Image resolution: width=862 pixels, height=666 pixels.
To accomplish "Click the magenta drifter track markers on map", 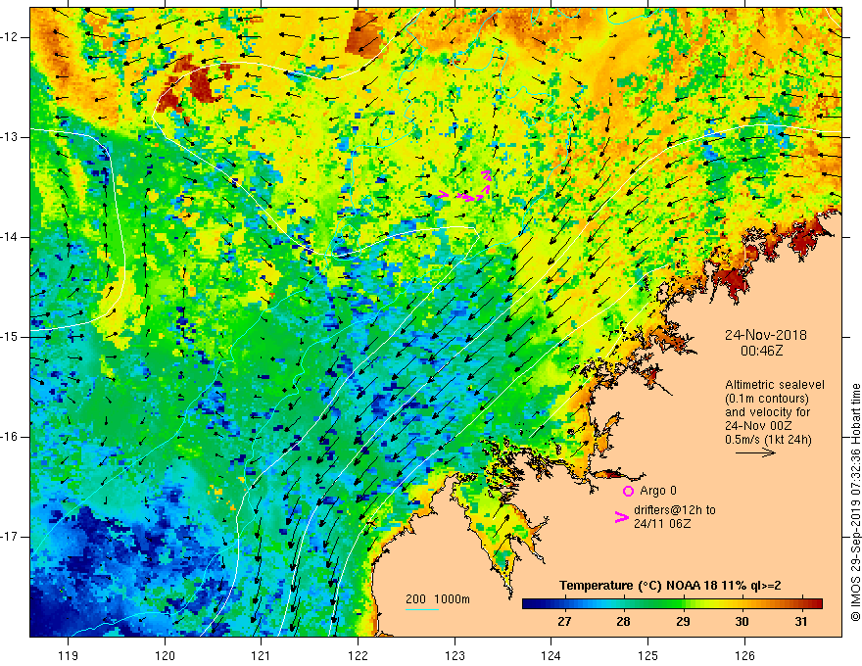I will coord(466,187).
